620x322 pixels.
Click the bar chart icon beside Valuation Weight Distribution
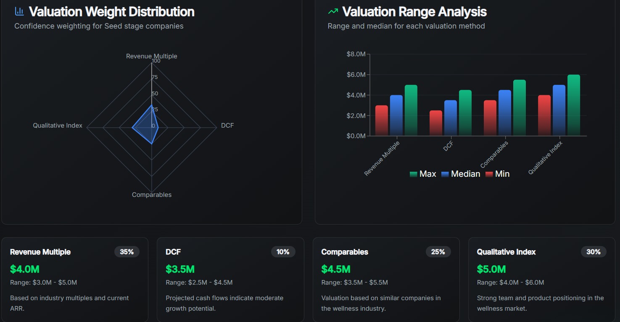click(19, 11)
